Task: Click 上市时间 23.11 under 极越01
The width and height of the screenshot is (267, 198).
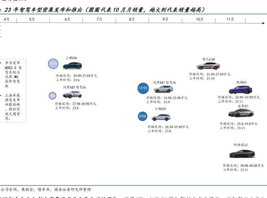Action: 230,102
